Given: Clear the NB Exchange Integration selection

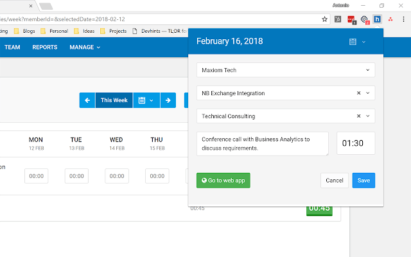Looking at the screenshot, I should pos(358,93).
